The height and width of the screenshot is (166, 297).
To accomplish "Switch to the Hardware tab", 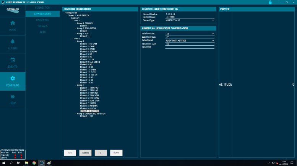I will point(42,20).
